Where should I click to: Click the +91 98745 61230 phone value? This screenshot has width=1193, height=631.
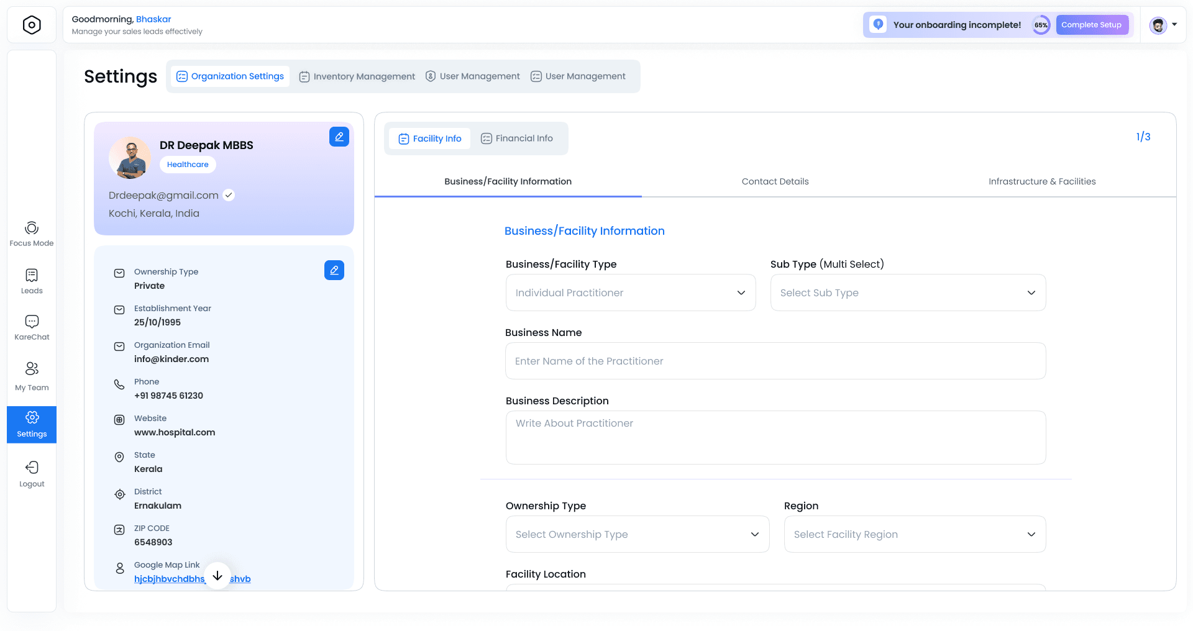click(168, 396)
